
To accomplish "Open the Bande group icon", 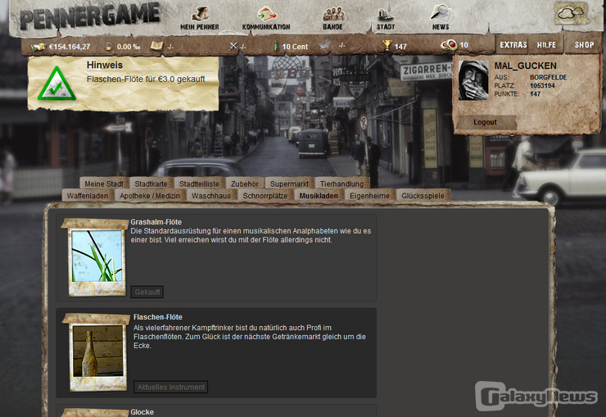I will pos(333,14).
